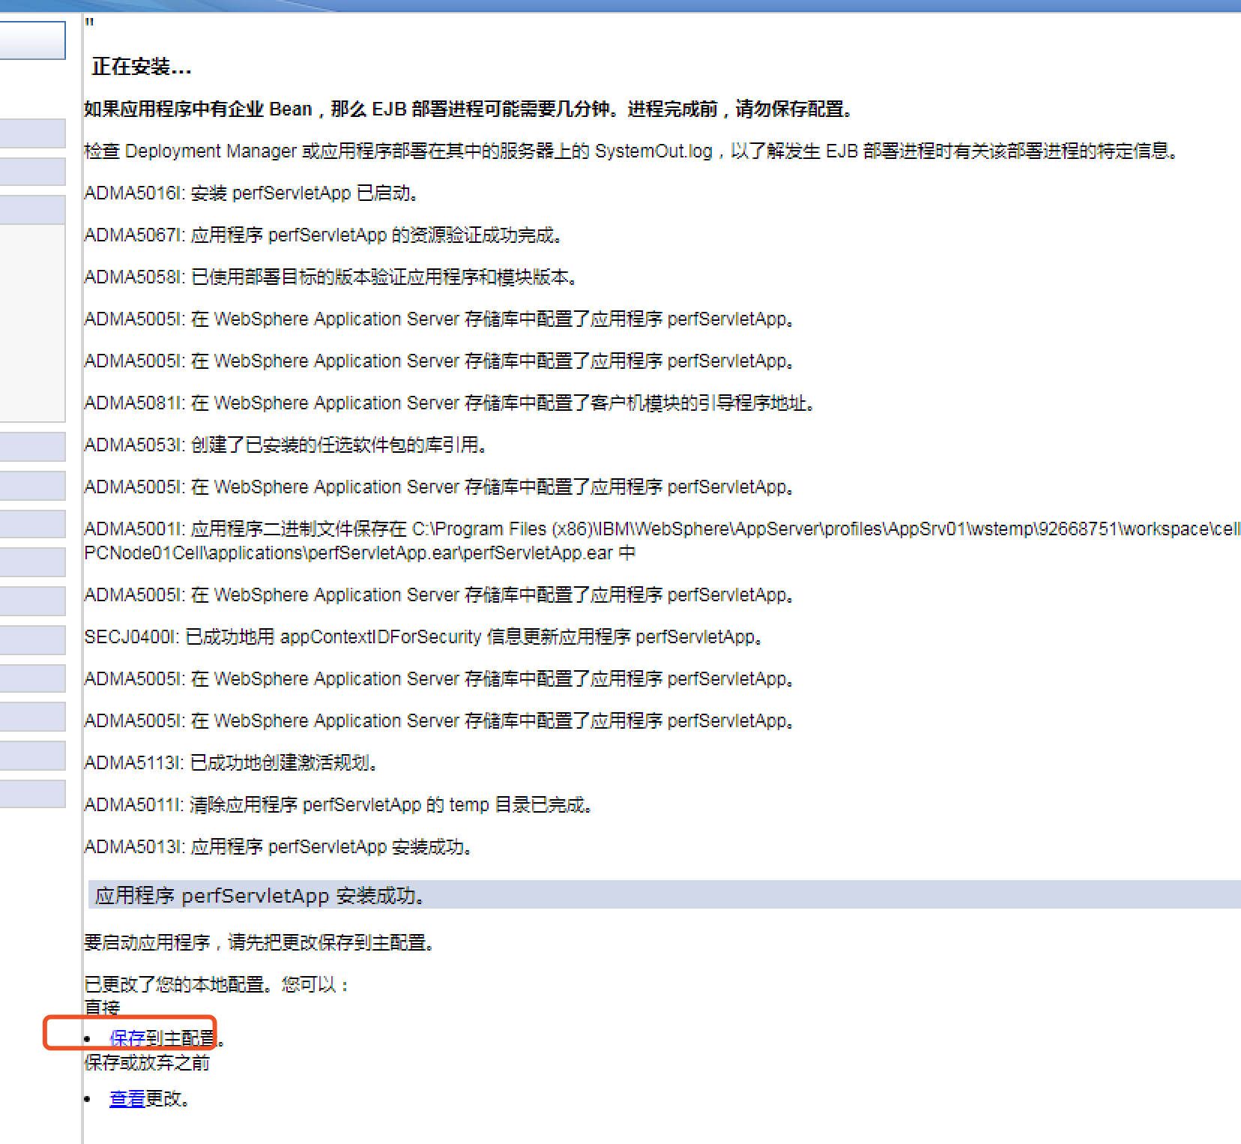Screen dimensions: 1241x1144
Task: Click the ADMA5053I library reference message
Action: tap(286, 445)
